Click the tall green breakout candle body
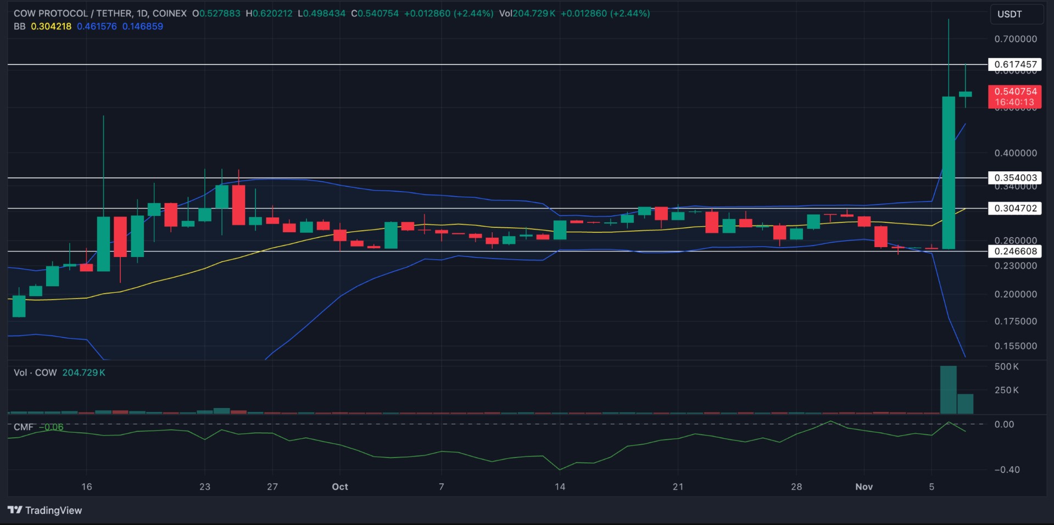1054x525 pixels. point(949,173)
